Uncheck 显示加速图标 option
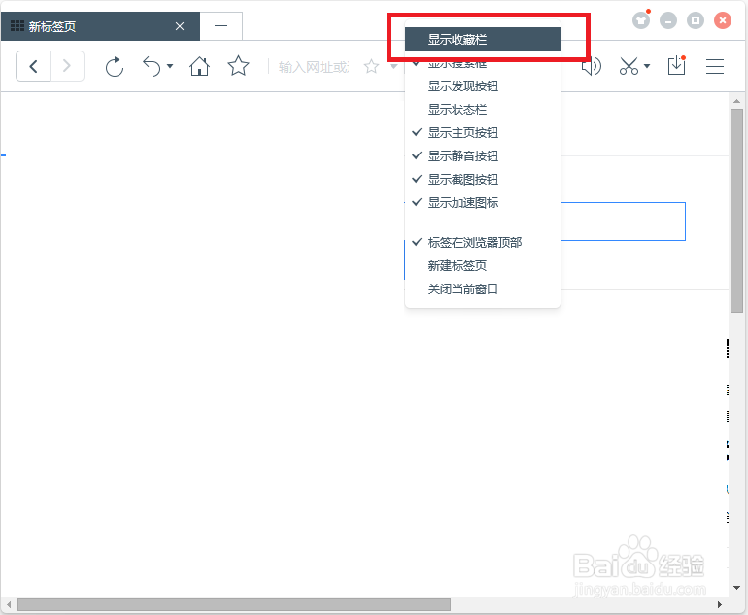 click(482, 203)
